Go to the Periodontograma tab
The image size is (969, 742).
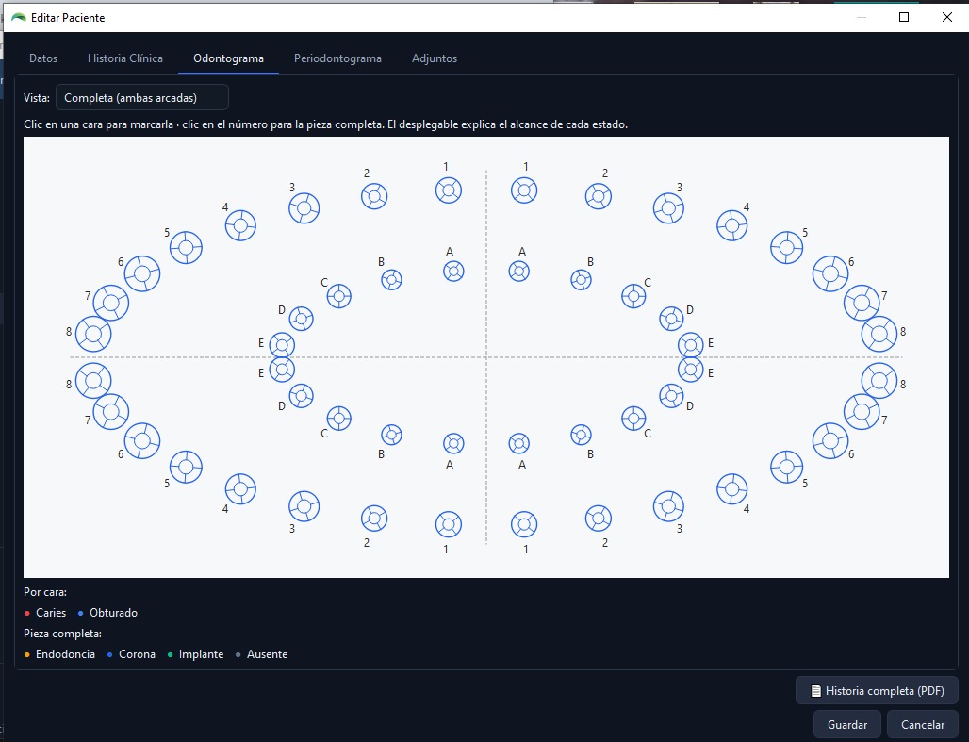coord(337,58)
